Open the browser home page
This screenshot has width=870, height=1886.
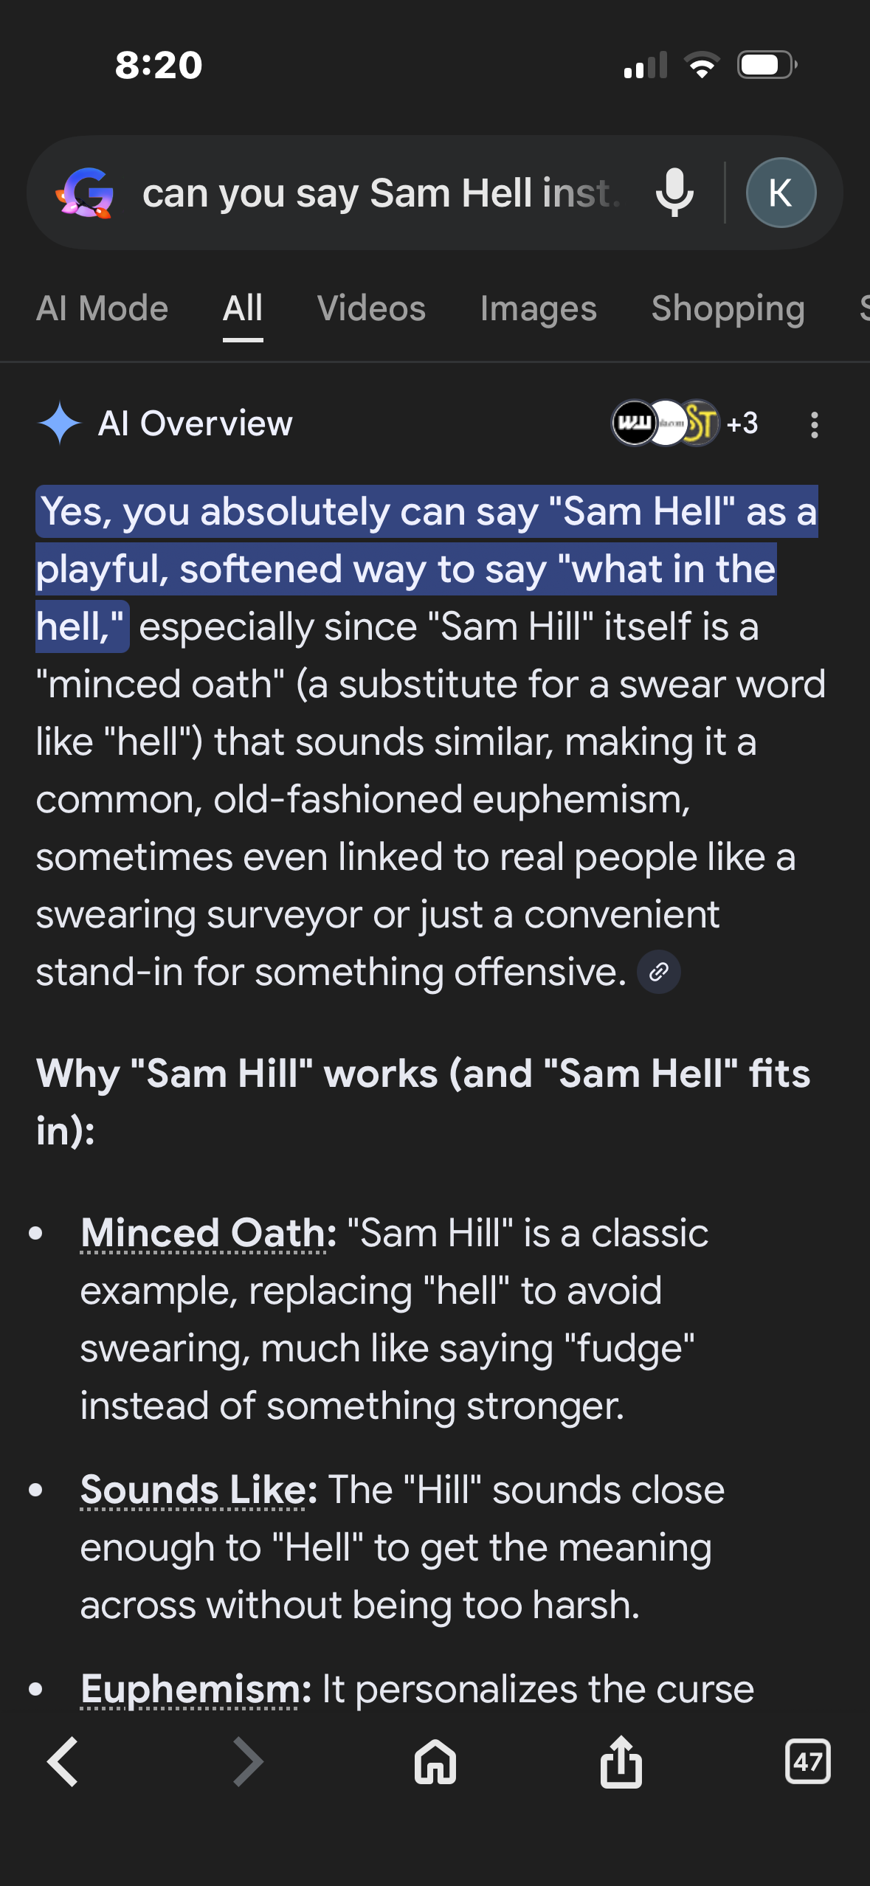pyautogui.click(x=435, y=1762)
